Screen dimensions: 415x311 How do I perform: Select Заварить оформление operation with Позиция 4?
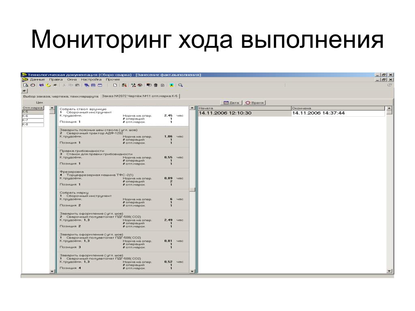[x=123, y=262]
